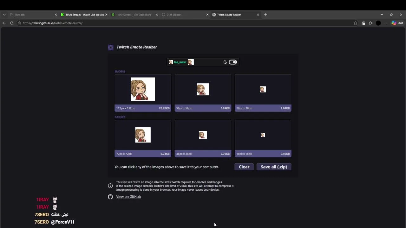Open the View on GitHub link

point(128,197)
